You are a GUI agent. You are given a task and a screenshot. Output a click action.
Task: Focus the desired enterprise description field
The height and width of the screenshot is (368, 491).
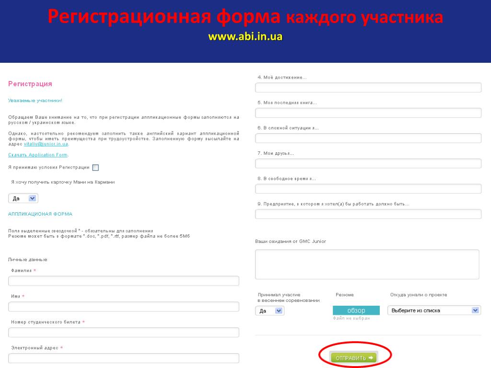pos(368,214)
